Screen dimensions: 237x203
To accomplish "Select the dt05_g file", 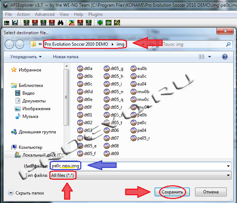I will click(113, 69).
